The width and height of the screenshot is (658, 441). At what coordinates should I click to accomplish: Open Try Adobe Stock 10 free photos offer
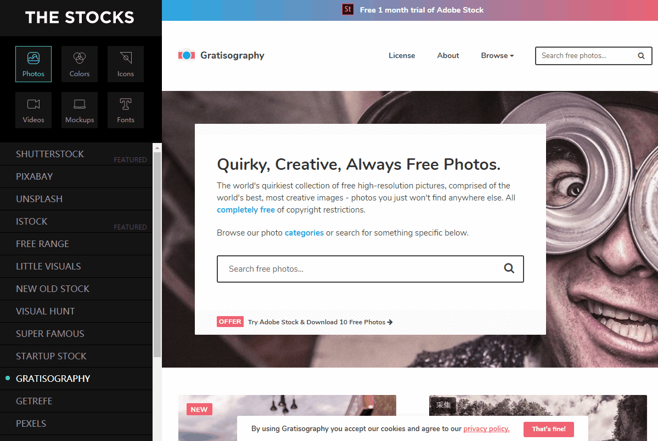click(x=320, y=322)
